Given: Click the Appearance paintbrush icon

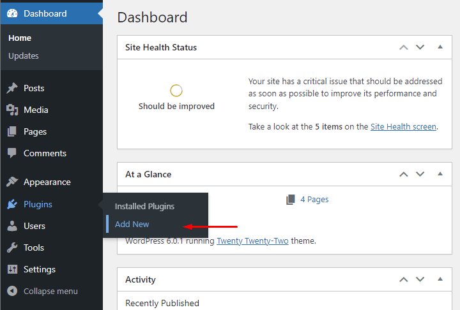Looking at the screenshot, I should (x=12, y=182).
